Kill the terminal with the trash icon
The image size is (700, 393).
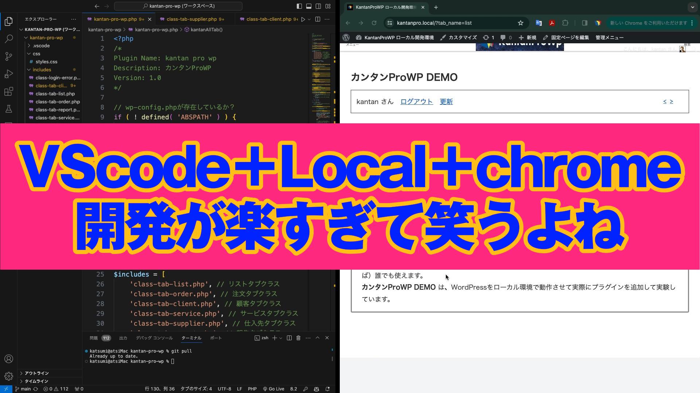coord(298,338)
